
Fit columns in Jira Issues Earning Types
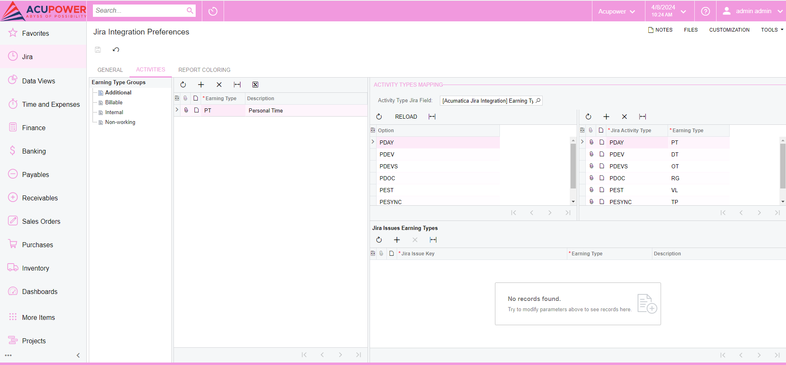[x=433, y=240]
